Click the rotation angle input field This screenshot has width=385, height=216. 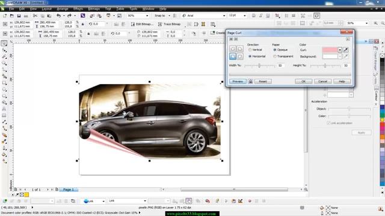click(98, 24)
